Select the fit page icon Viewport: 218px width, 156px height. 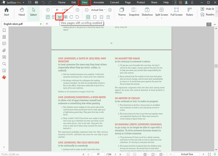tap(102, 17)
